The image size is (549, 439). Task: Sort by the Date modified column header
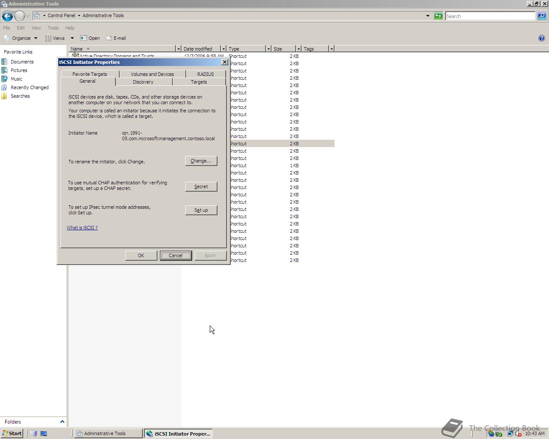pyautogui.click(x=201, y=49)
